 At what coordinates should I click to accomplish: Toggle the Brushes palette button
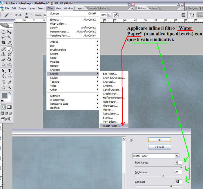[x=183, y=15]
